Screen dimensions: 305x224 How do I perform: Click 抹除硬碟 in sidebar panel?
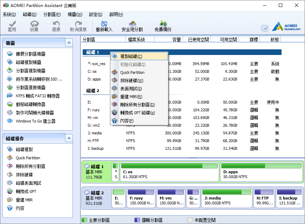(20, 175)
